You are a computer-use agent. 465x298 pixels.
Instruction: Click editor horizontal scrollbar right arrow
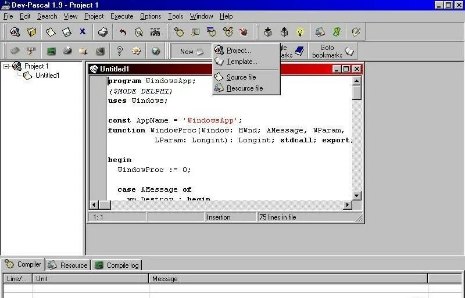tap(348, 204)
